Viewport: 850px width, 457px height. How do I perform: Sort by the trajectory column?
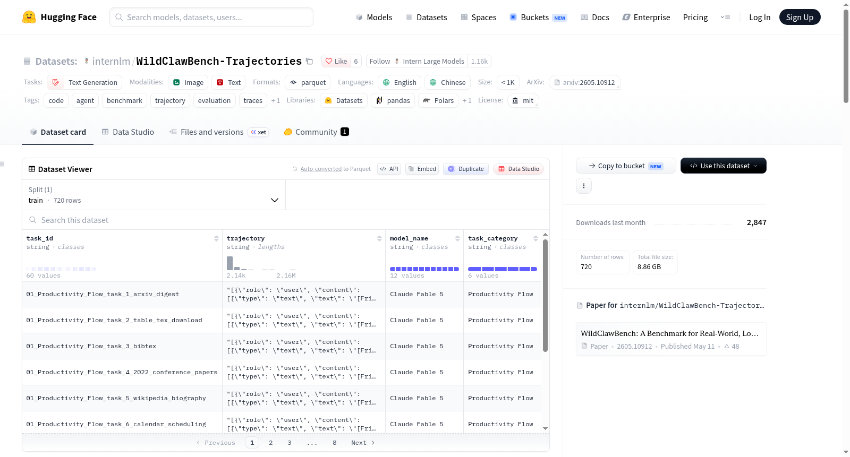click(379, 238)
